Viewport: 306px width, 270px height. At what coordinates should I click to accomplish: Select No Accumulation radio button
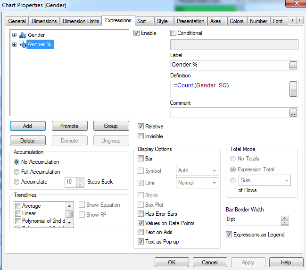[x=17, y=162]
